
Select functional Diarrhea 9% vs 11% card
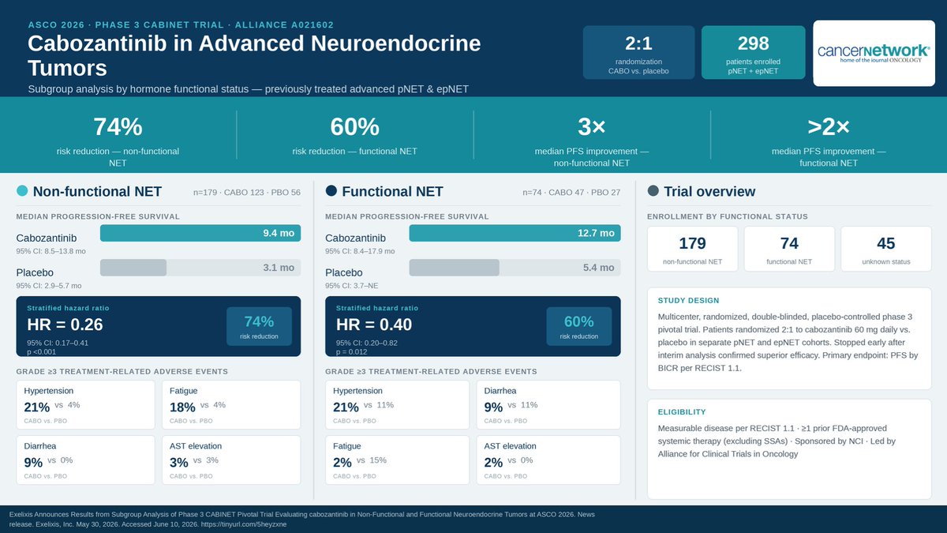tap(548, 404)
